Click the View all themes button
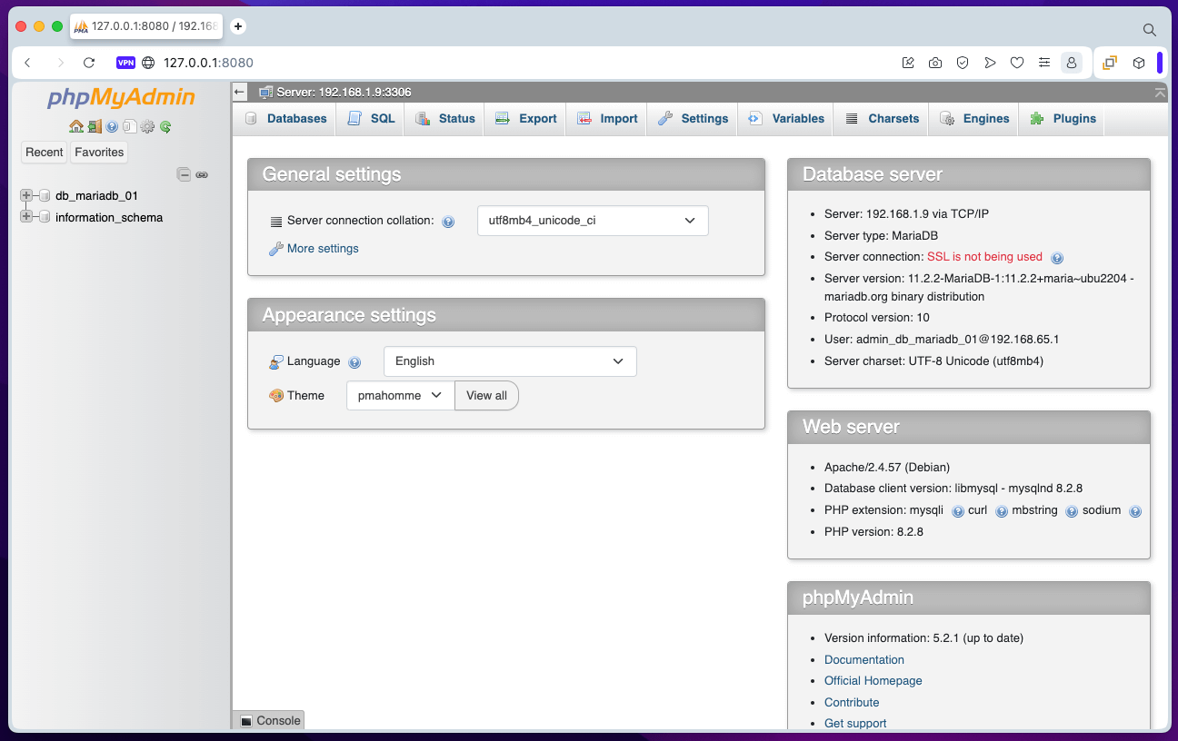The width and height of the screenshot is (1178, 741). [x=486, y=396]
